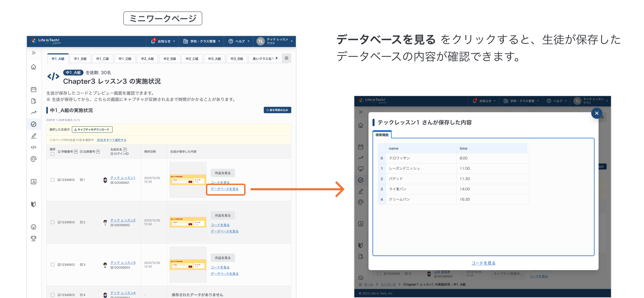Open the 学校・クラス管理 dropdown in the left screenshot
The image size is (644, 298).
tap(202, 41)
